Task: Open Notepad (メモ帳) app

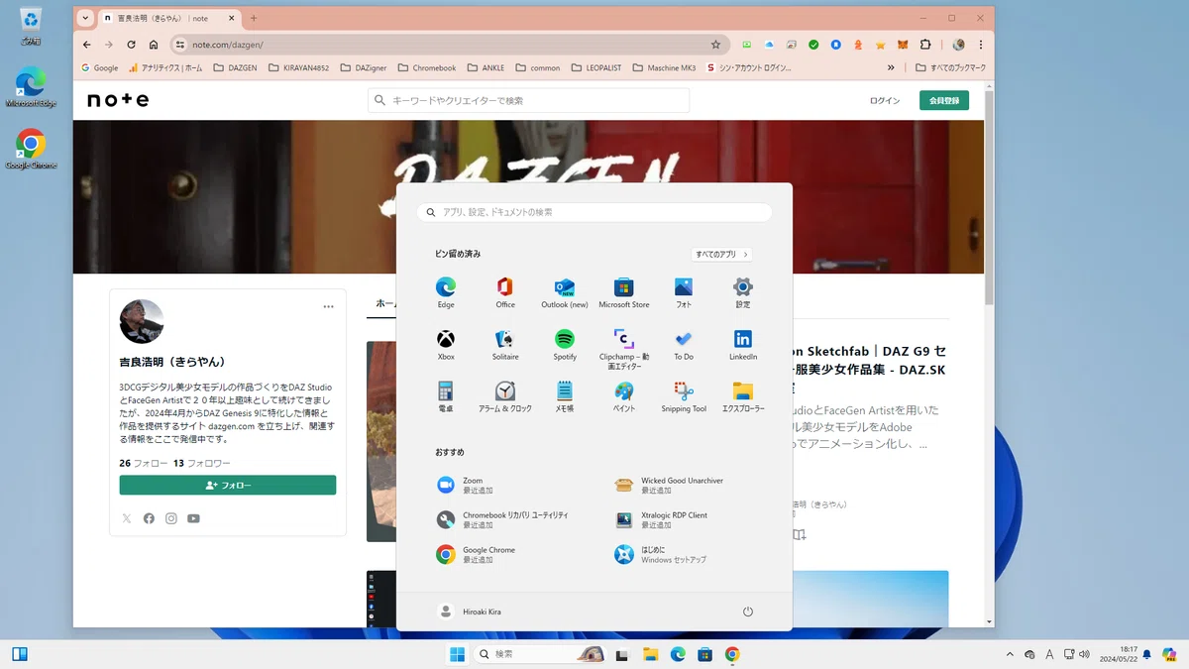Action: click(x=565, y=395)
